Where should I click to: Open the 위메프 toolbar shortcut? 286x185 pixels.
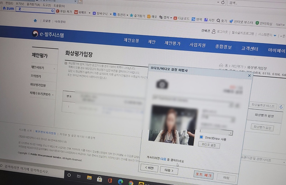point(80,12)
